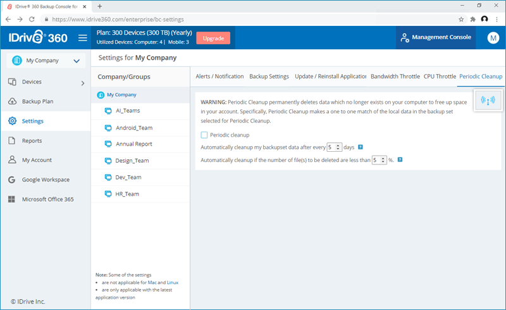Switch to CPU Throttle tab

(440, 76)
